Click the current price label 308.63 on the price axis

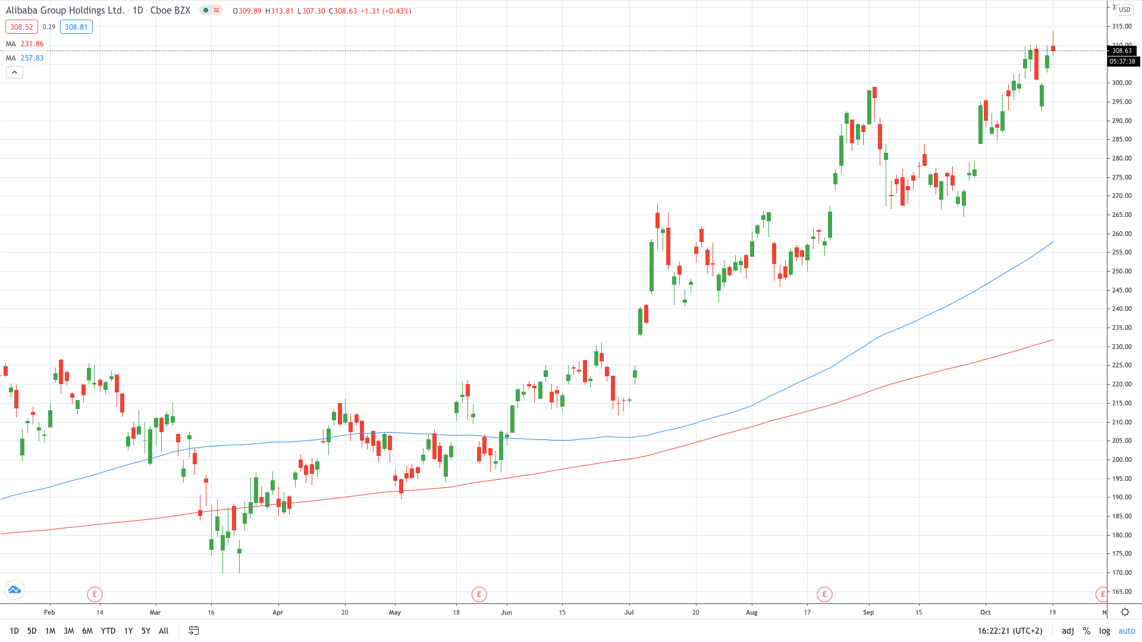pyautogui.click(x=1123, y=51)
